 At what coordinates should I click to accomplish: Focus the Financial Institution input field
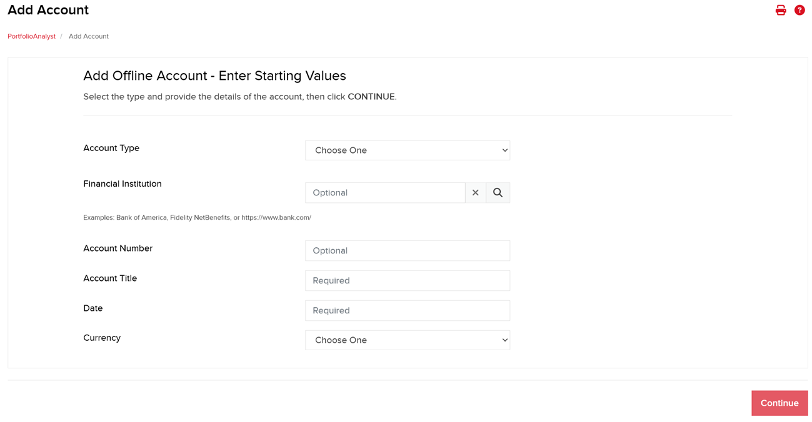click(384, 192)
